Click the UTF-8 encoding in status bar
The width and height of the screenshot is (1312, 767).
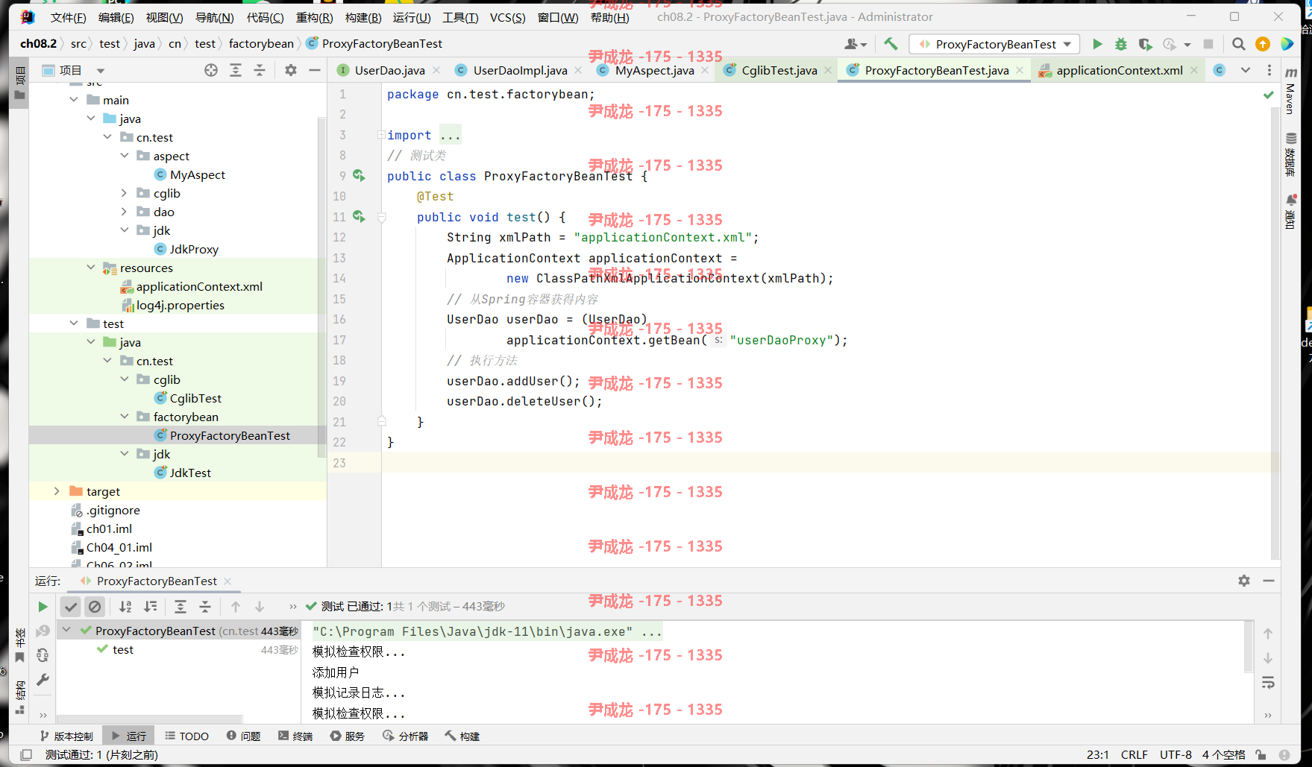pyautogui.click(x=1176, y=755)
